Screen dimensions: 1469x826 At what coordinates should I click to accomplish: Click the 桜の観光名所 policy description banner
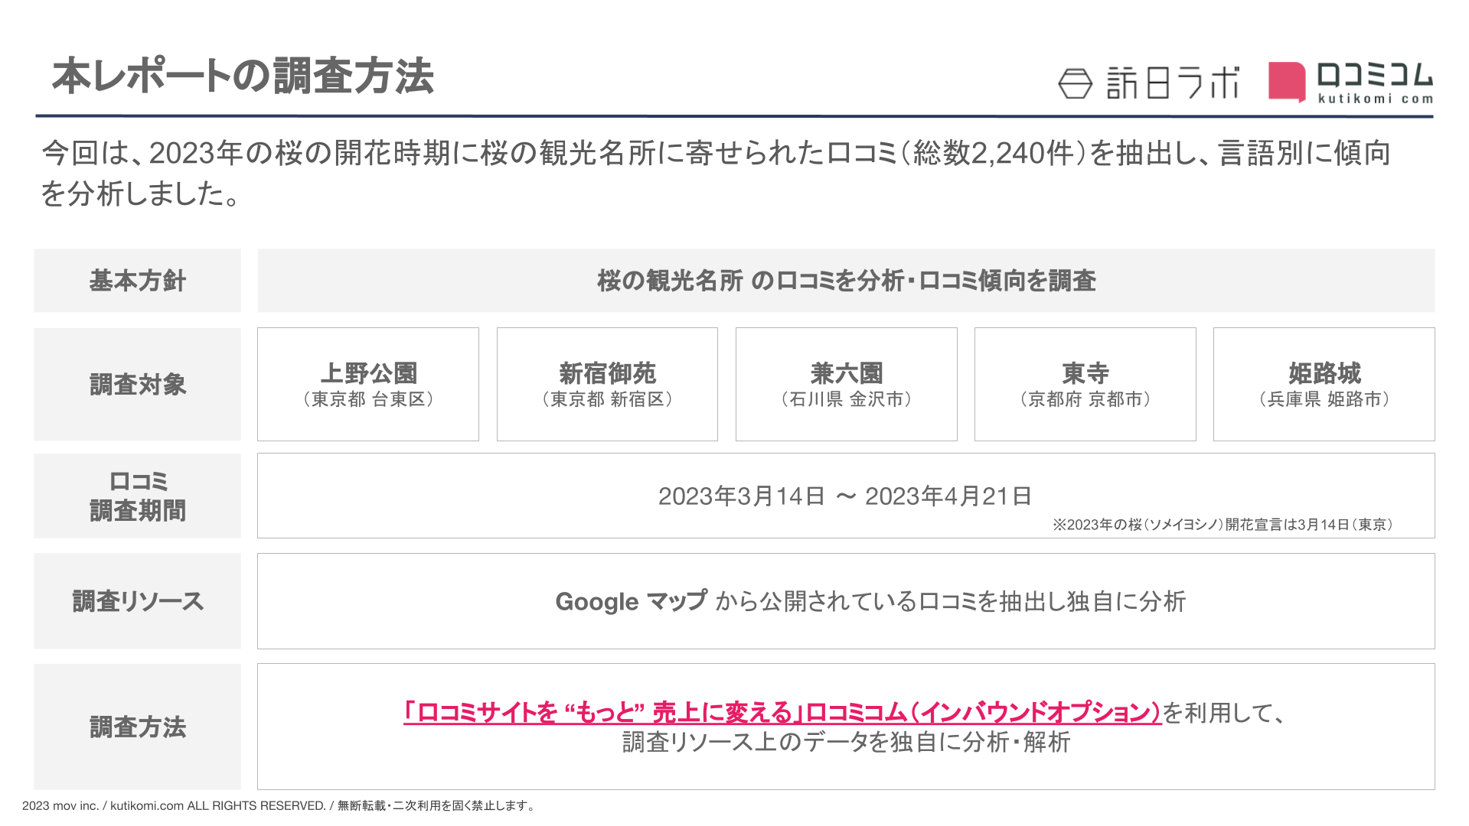point(846,281)
